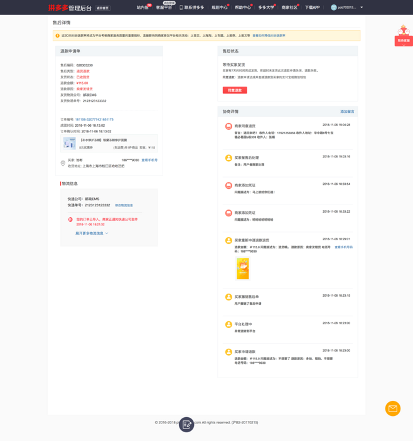Click merchant icon of the 18:33:22 商家添加凭证 entry

[x=228, y=213]
